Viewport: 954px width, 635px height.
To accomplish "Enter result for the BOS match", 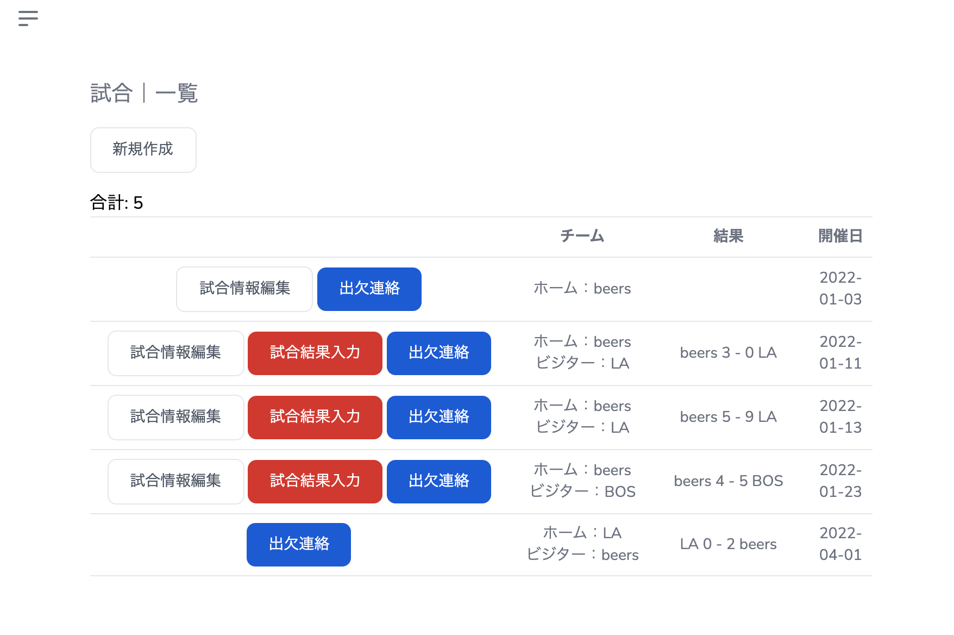I will tap(315, 481).
